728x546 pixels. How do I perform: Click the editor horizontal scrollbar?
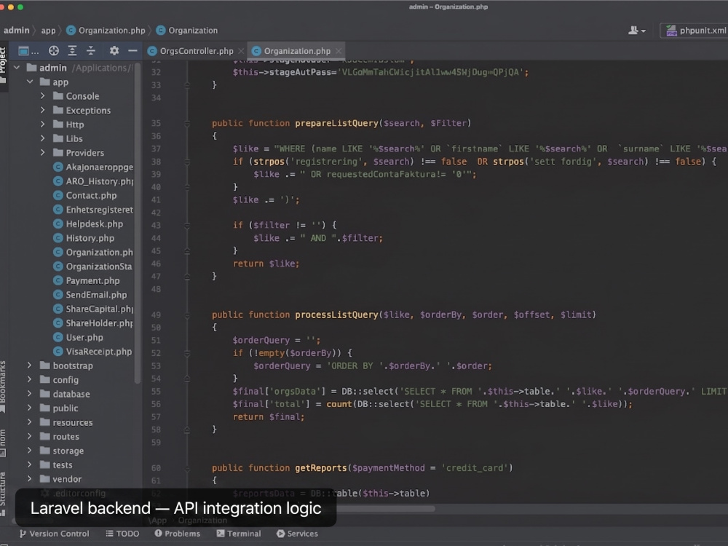click(x=386, y=509)
